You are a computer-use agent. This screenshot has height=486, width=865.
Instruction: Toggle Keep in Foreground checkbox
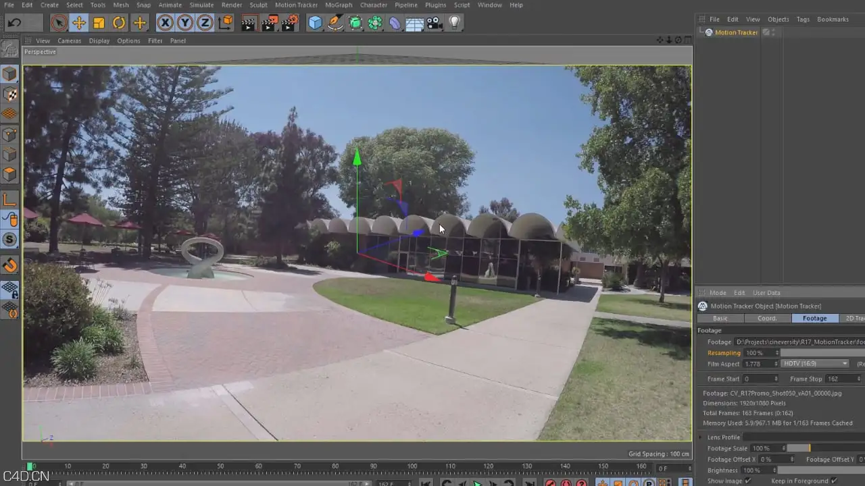pyautogui.click(x=834, y=481)
